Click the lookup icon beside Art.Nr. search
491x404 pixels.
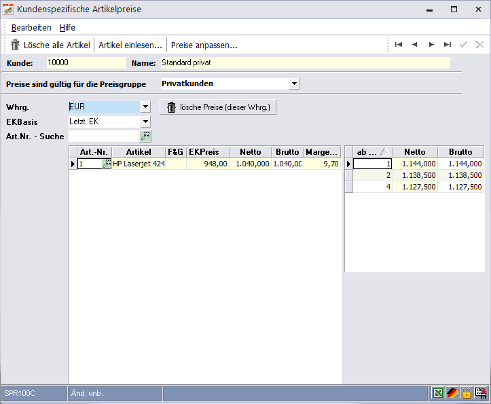[145, 136]
